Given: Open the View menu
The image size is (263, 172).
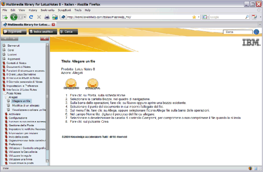Looking at the screenshot, I should pos(22,10).
